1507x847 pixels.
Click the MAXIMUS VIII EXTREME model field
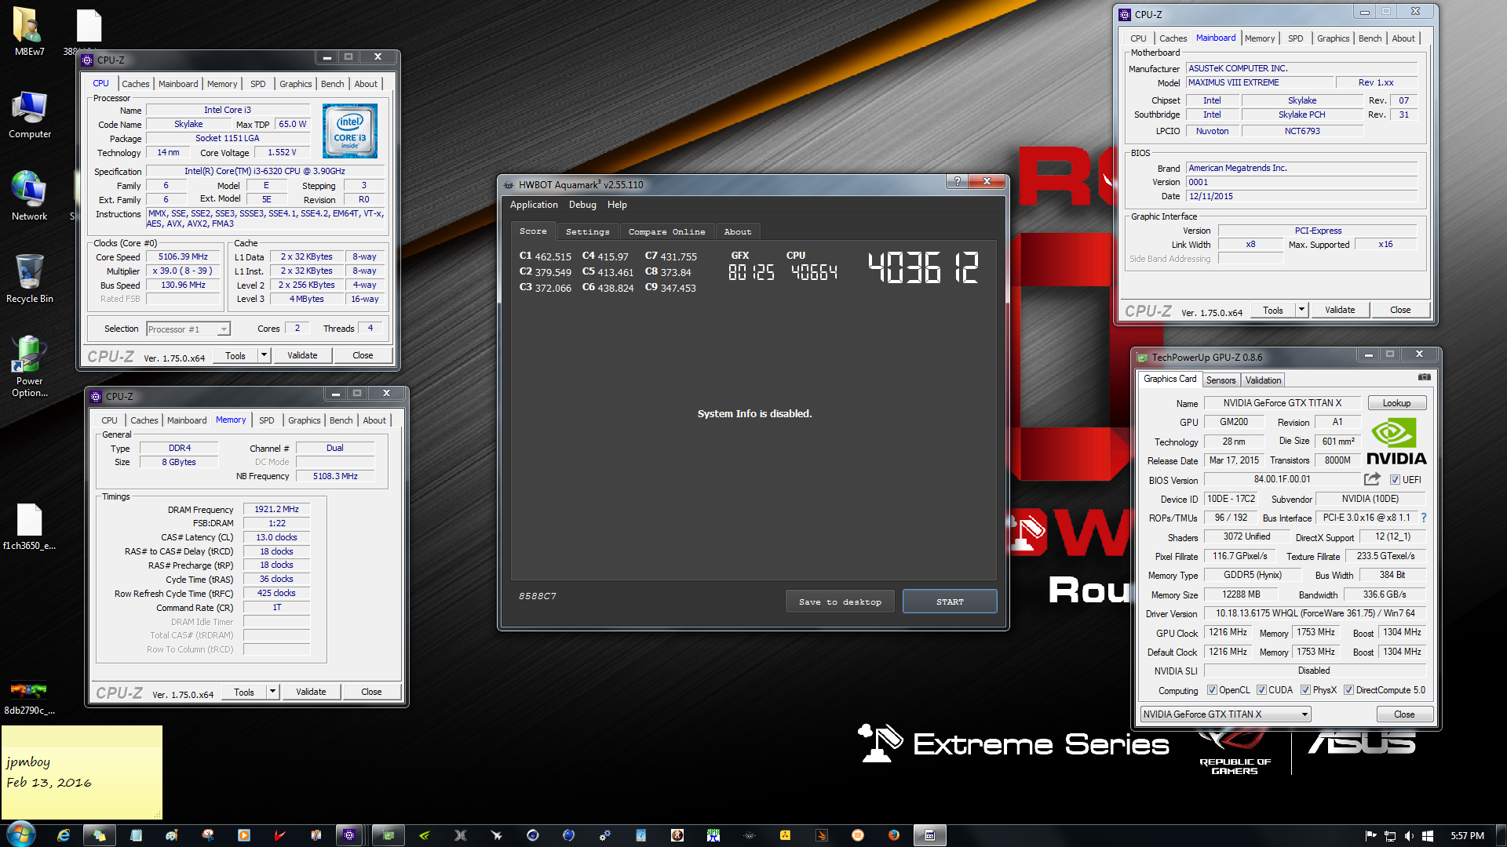1260,82
